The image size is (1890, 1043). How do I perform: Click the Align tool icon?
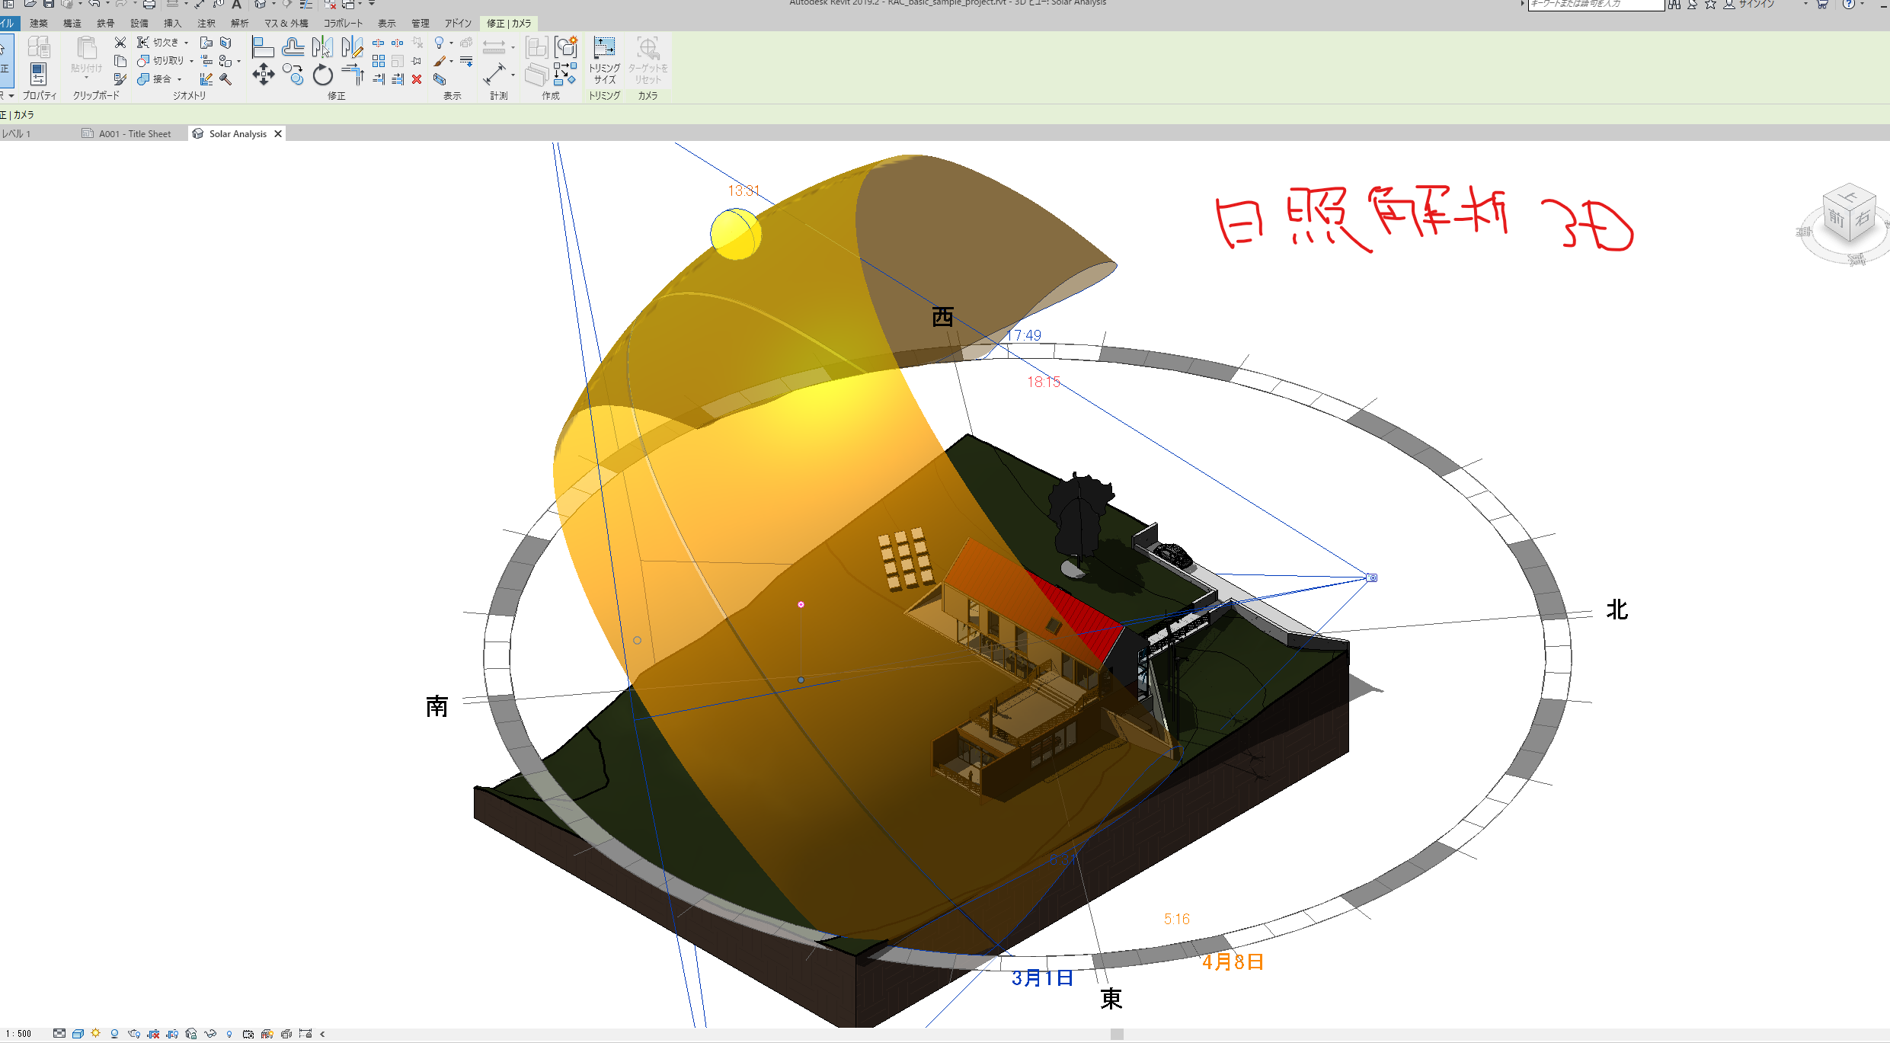tap(263, 47)
